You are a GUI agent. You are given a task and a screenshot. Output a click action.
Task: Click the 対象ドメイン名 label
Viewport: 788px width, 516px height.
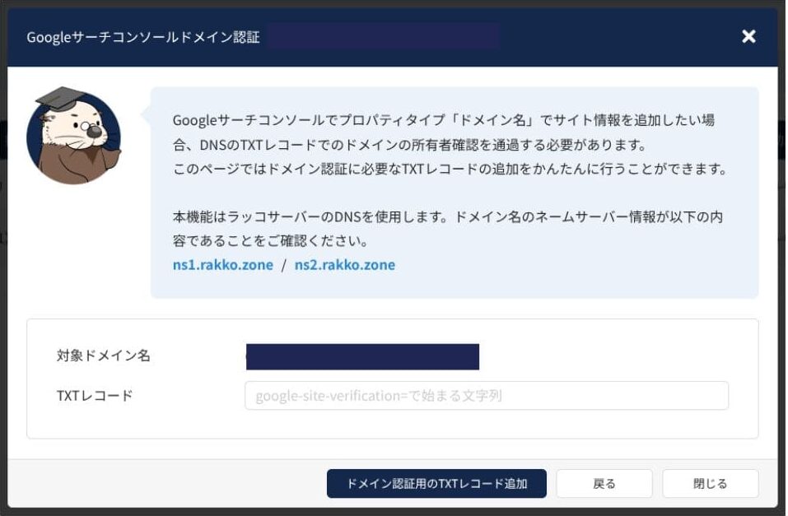(x=104, y=356)
